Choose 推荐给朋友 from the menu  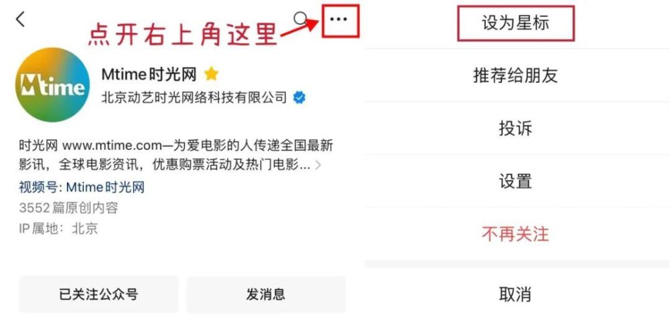pyautogui.click(x=515, y=76)
